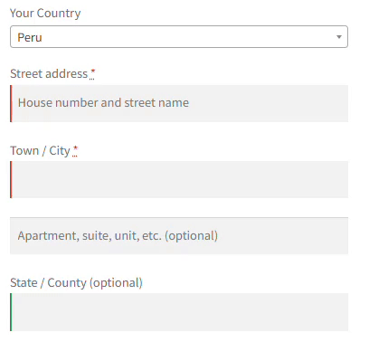The height and width of the screenshot is (342, 369).
Task: Click the required asterisk next to Town / City
Action: 75,149
